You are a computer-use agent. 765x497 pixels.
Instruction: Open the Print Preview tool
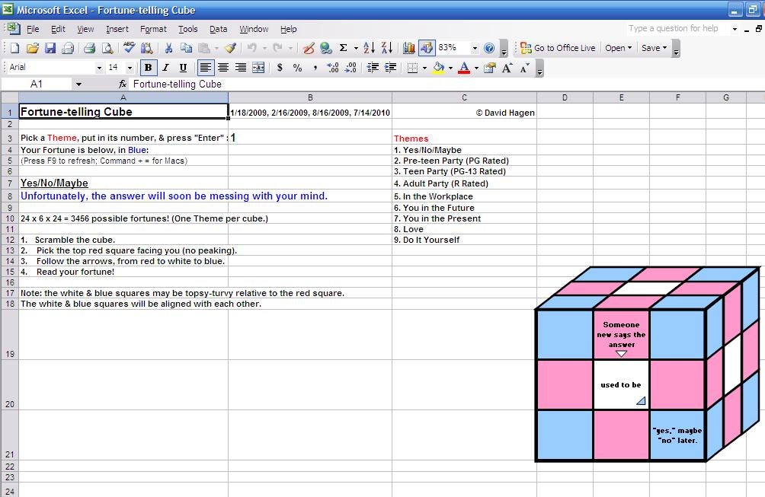(107, 48)
